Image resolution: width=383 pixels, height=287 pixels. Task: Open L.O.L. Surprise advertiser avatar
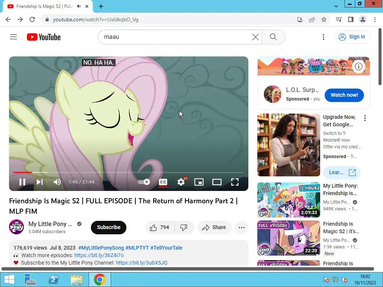(272, 94)
